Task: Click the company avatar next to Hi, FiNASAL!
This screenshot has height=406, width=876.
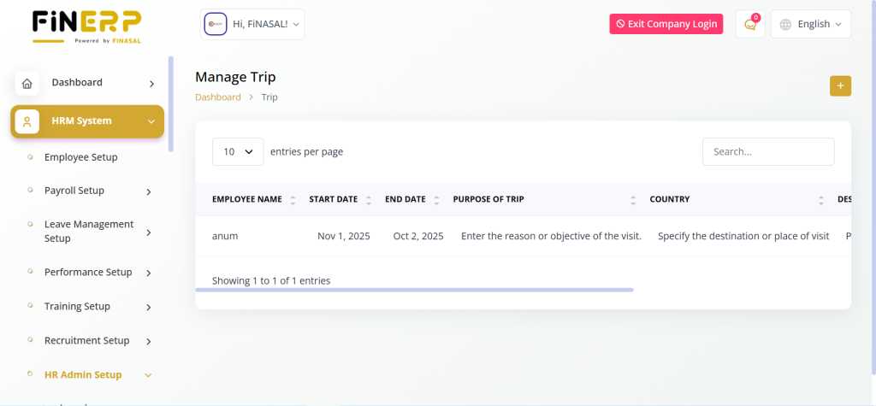Action: click(215, 24)
